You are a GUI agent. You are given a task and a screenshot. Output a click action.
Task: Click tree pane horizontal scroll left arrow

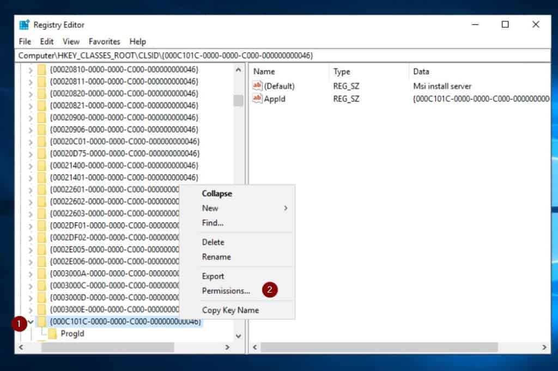[21, 347]
